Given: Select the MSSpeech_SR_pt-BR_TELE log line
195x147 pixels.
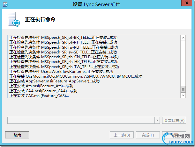Looking at the screenshot, I should [63, 38].
